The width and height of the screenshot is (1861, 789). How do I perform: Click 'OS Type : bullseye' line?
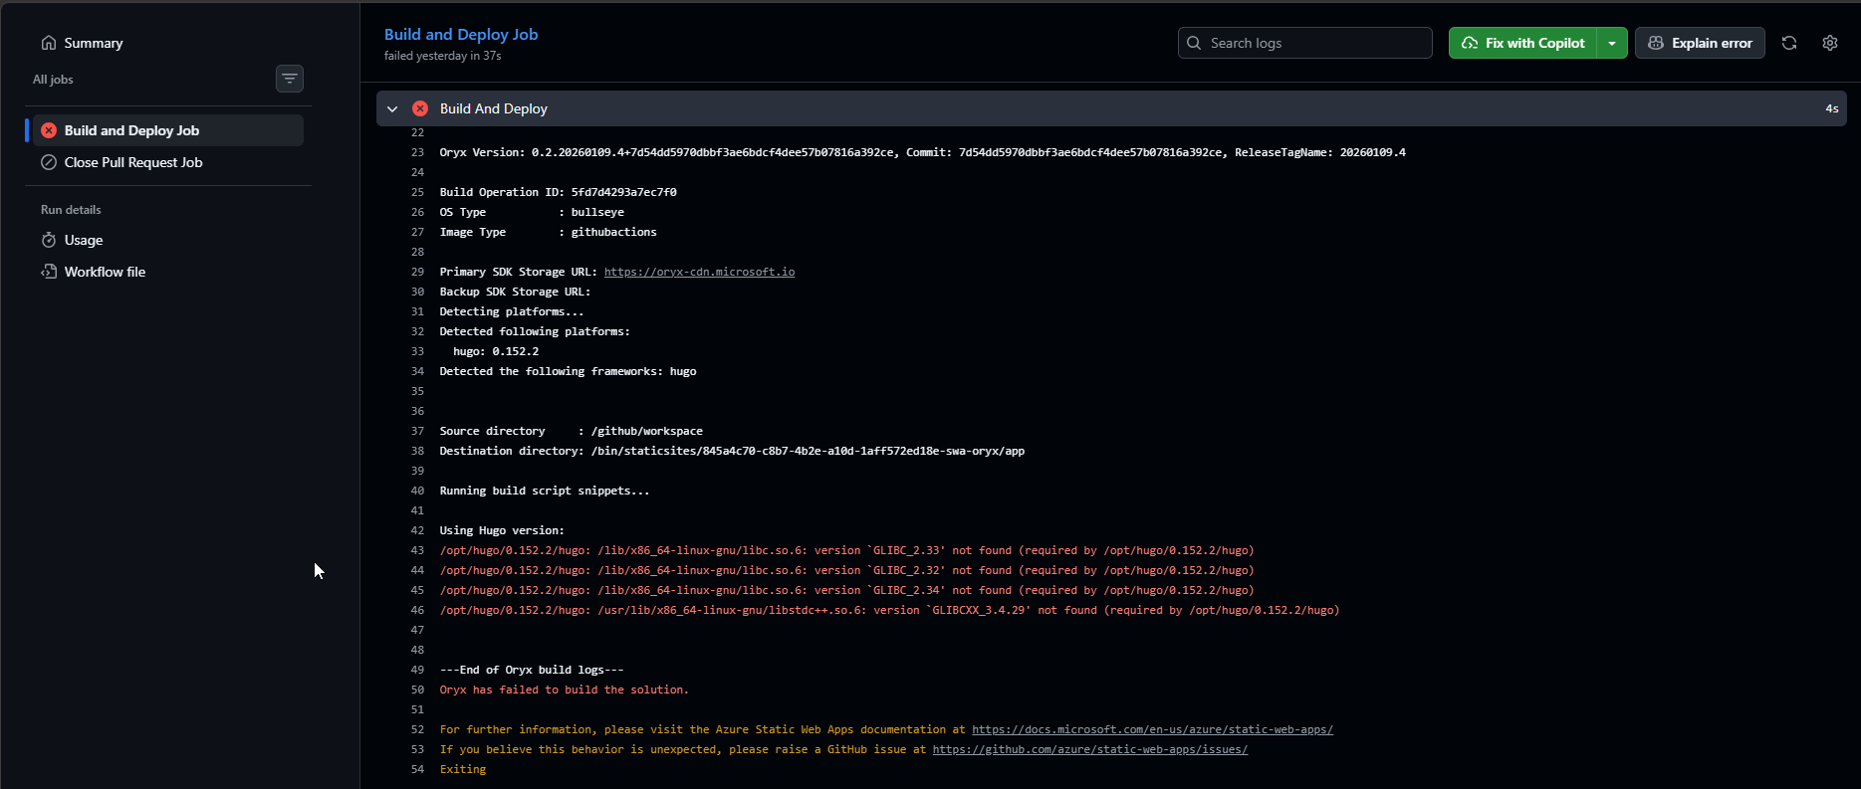pyautogui.click(x=532, y=212)
